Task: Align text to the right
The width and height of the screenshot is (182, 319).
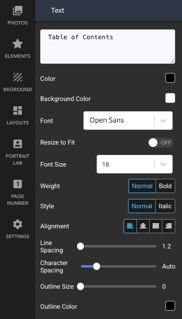Action: pyautogui.click(x=169, y=226)
